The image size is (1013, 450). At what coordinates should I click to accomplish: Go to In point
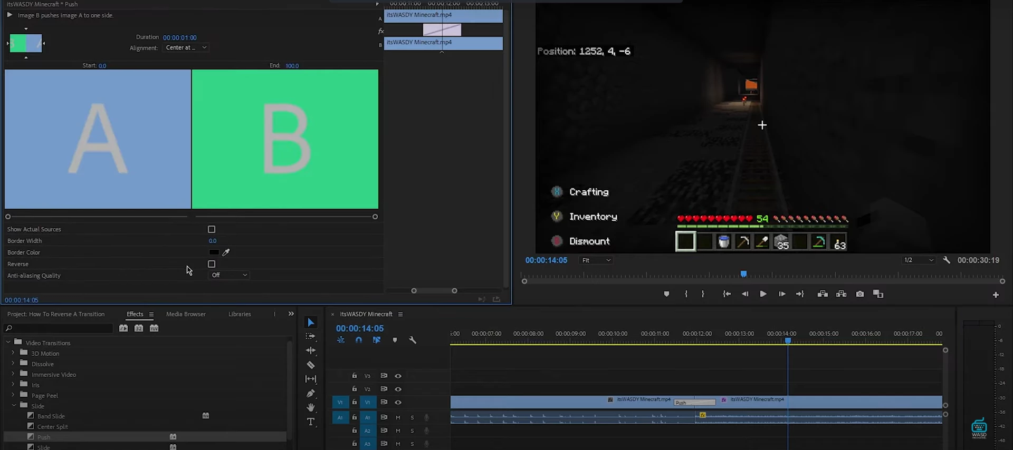(727, 294)
